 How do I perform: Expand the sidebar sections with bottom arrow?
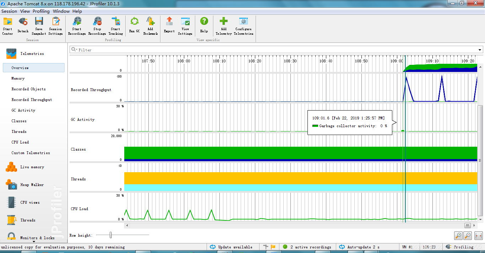coord(34,242)
